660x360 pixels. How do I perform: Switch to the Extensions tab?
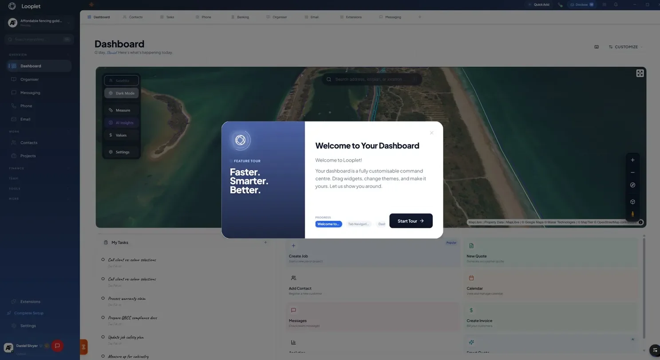[x=351, y=17]
